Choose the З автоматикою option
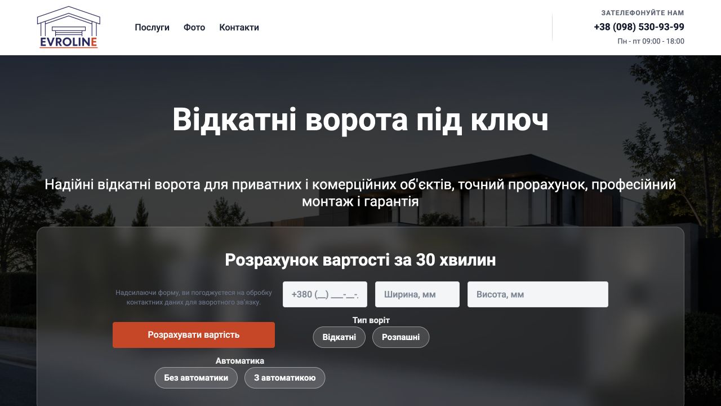721x406 pixels. 284,378
